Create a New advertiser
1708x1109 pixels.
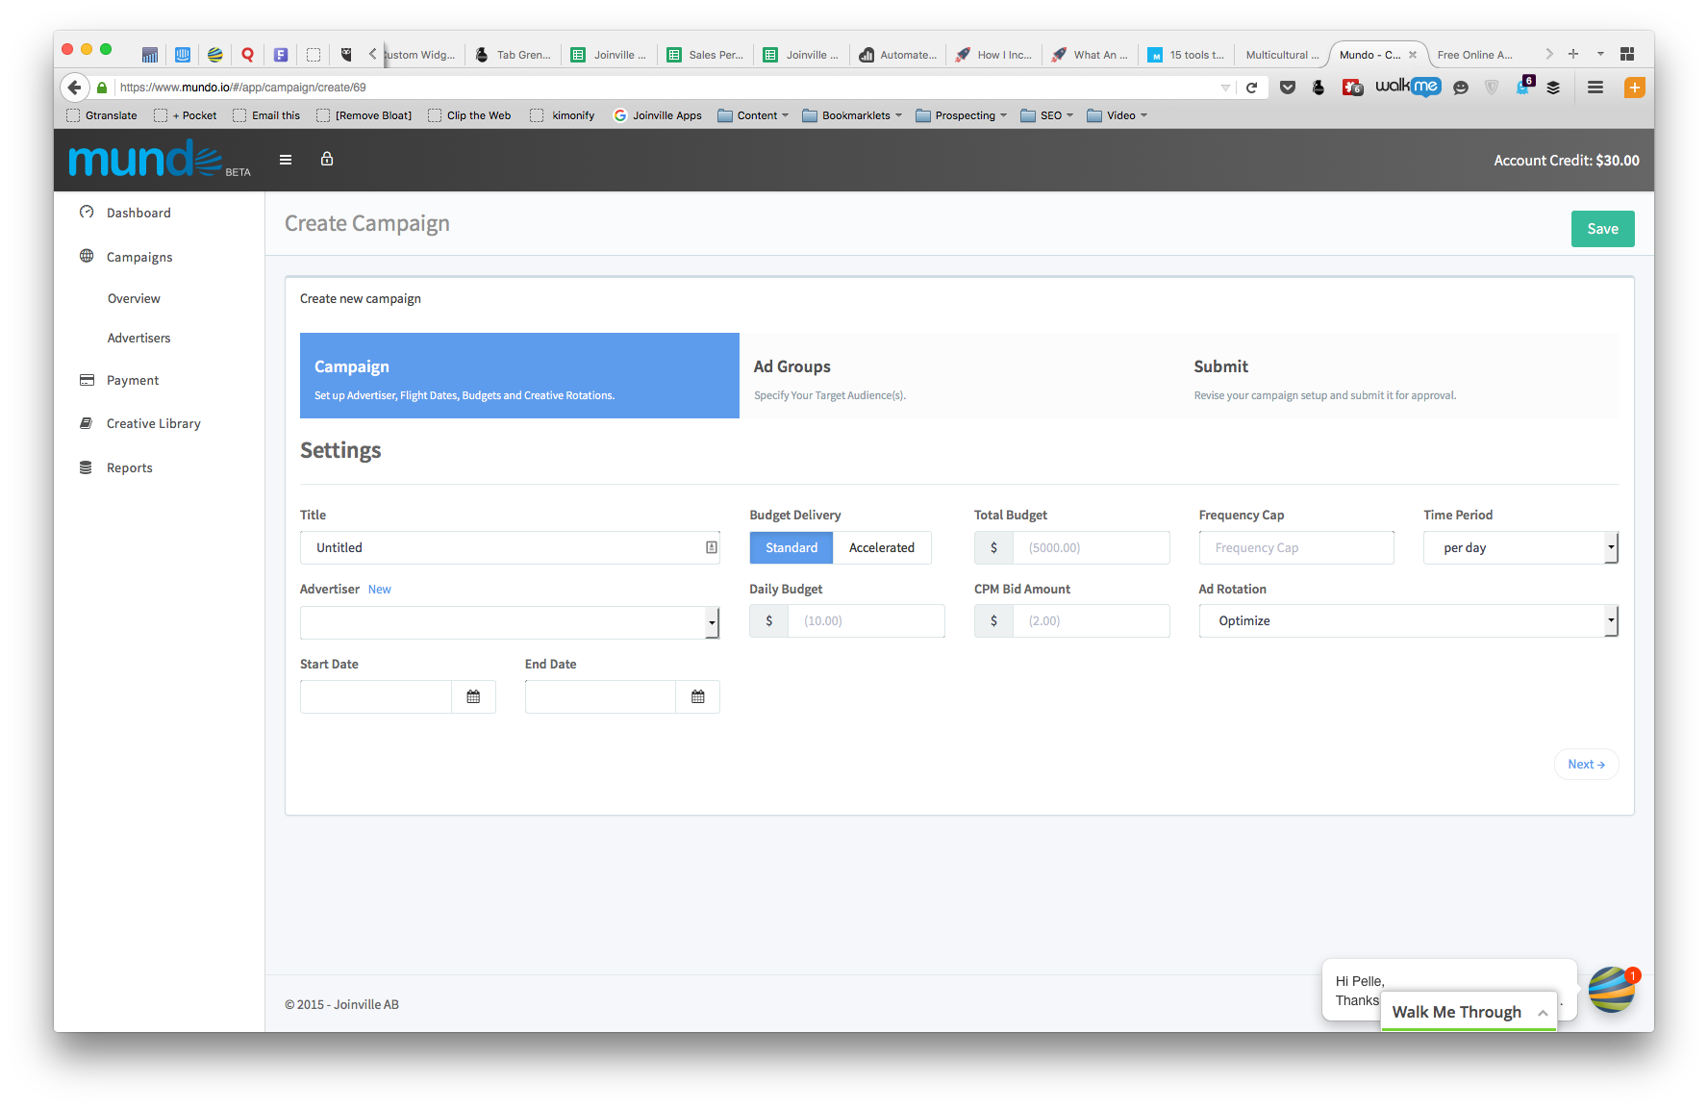(x=379, y=590)
